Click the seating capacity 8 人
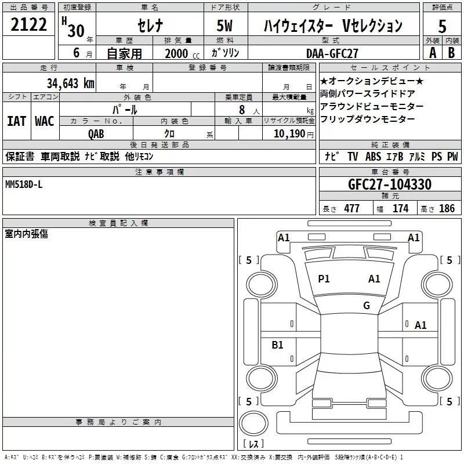Image resolution: width=464 pixels, height=464 pixels. 249,110
